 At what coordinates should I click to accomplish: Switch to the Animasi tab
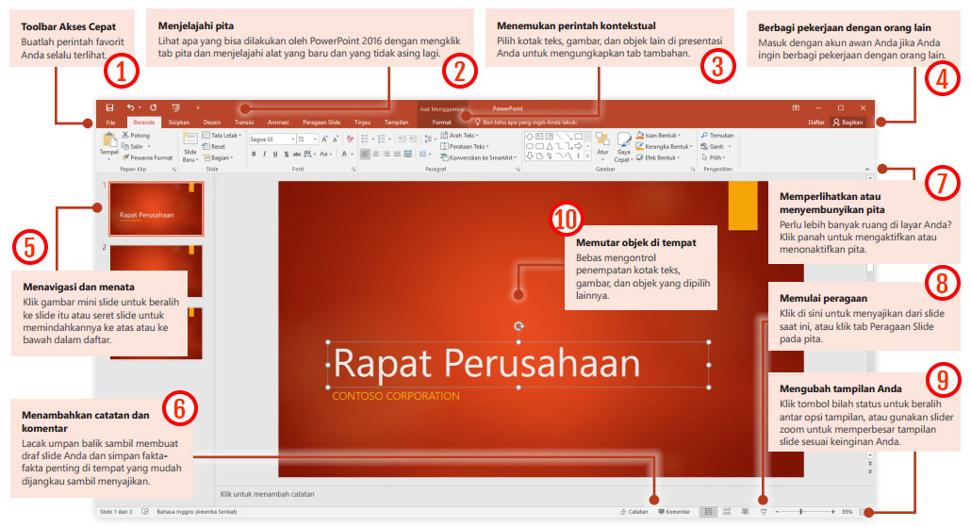[278, 122]
